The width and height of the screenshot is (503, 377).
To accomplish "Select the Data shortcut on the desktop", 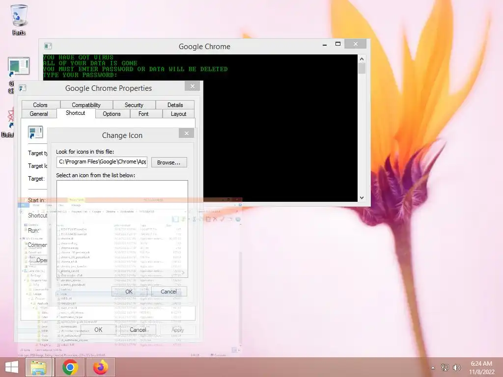I will (8, 123).
